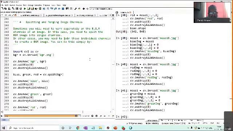Click the Save file toolbar icon
The height and width of the screenshot is (131, 233).
pos(9,9)
